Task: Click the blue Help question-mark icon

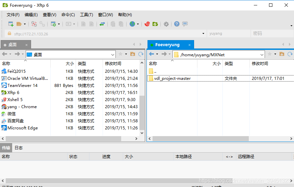Action: click(x=177, y=24)
